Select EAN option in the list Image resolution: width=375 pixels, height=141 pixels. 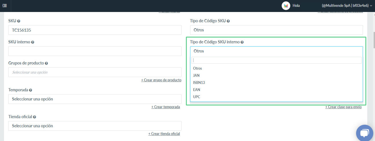point(277,90)
